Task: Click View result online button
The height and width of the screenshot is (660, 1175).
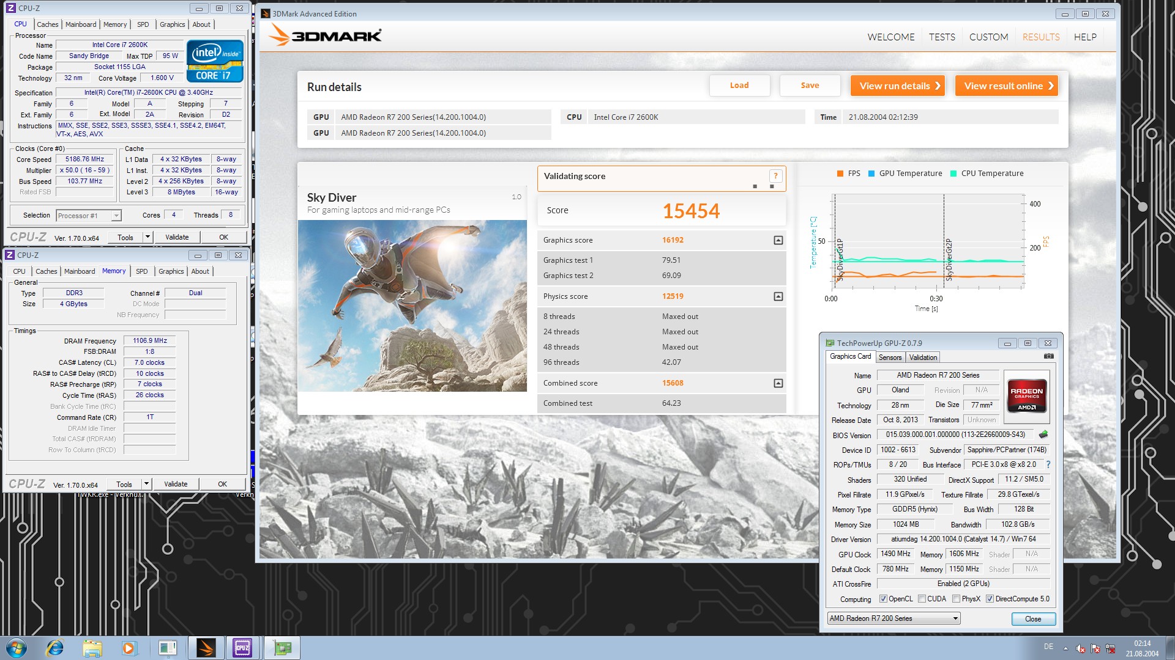Action: pyautogui.click(x=1007, y=86)
